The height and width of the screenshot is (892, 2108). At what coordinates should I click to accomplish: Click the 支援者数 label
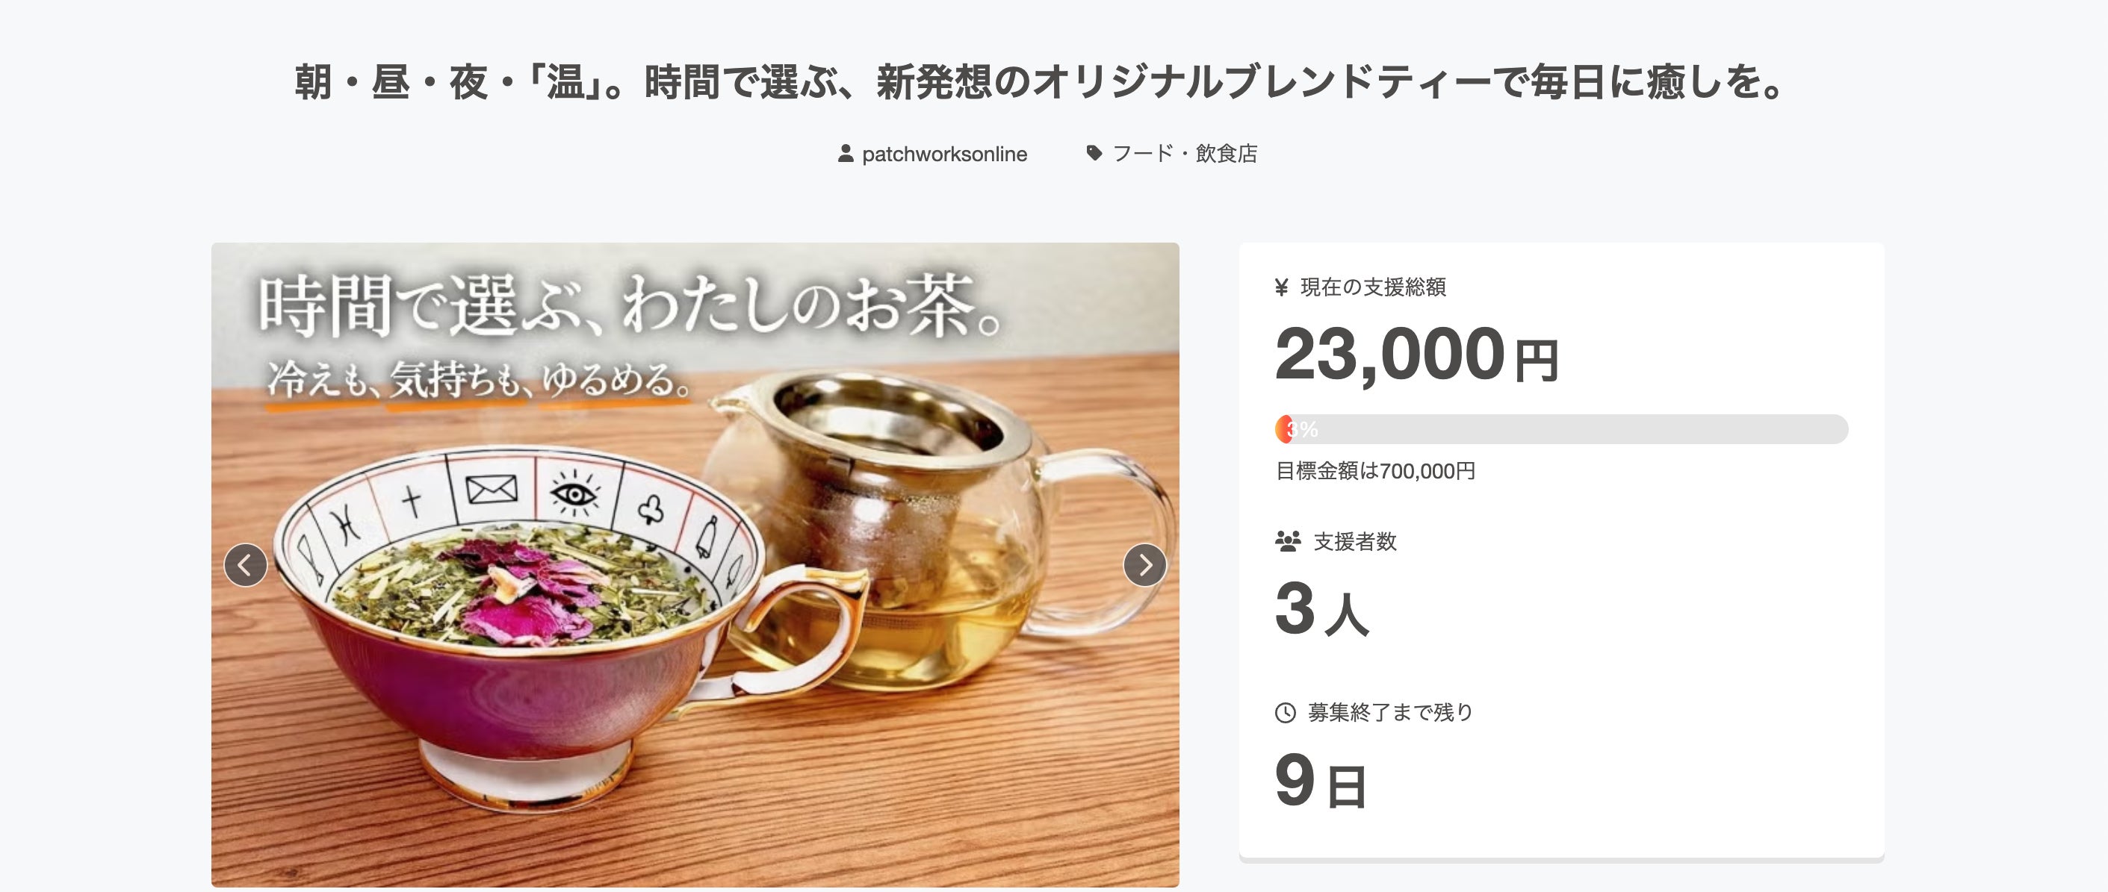tap(1354, 541)
